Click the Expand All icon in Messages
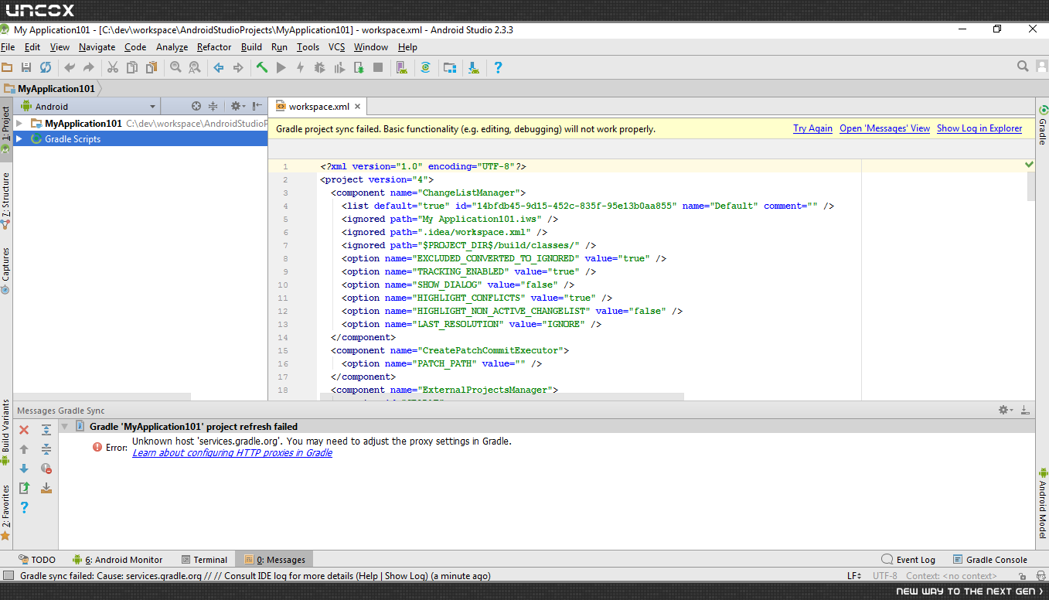 coord(46,430)
